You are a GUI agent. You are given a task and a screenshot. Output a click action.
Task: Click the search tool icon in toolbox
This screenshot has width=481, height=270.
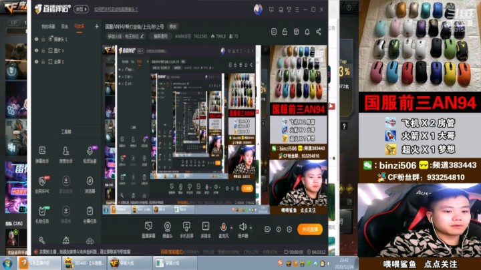click(42, 240)
